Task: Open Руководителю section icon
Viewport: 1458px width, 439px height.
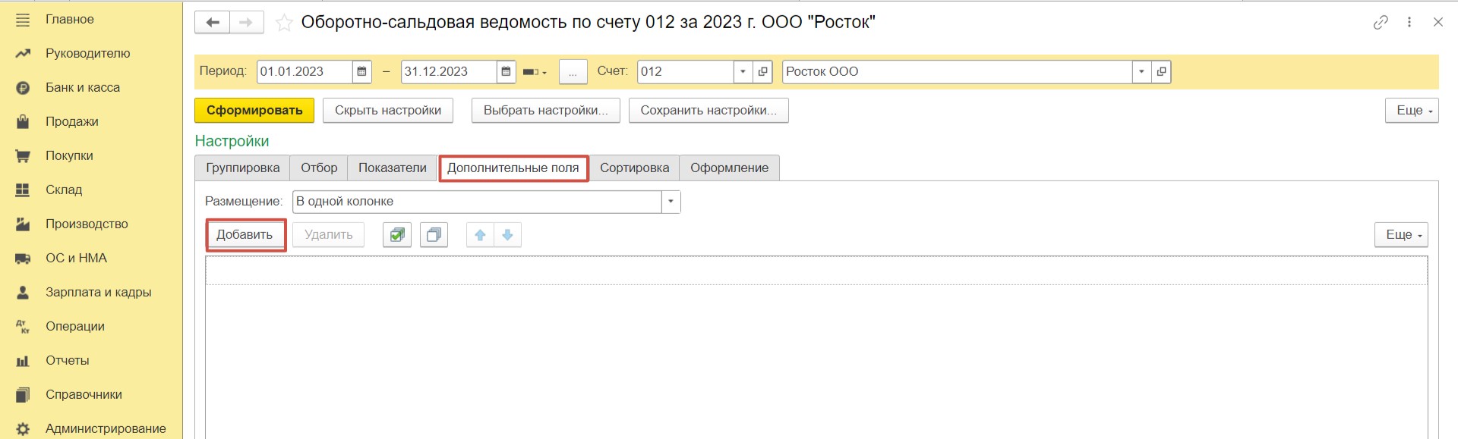Action: 23,54
